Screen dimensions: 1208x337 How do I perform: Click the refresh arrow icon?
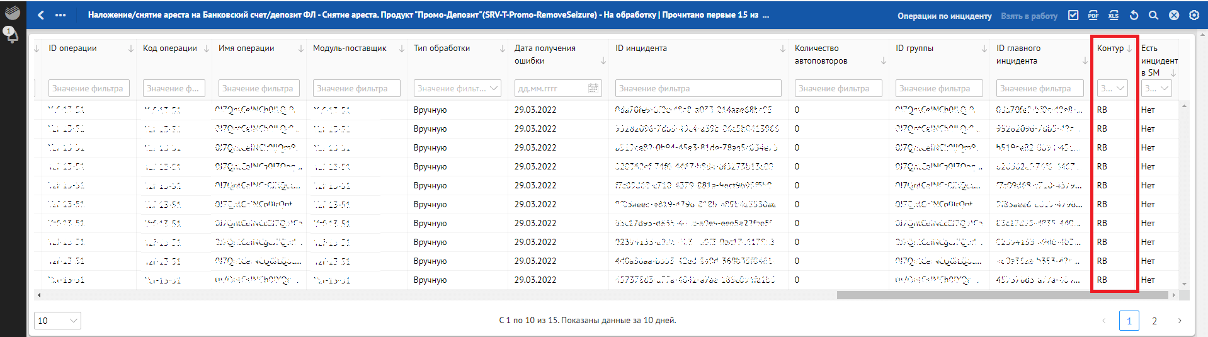click(x=1134, y=15)
